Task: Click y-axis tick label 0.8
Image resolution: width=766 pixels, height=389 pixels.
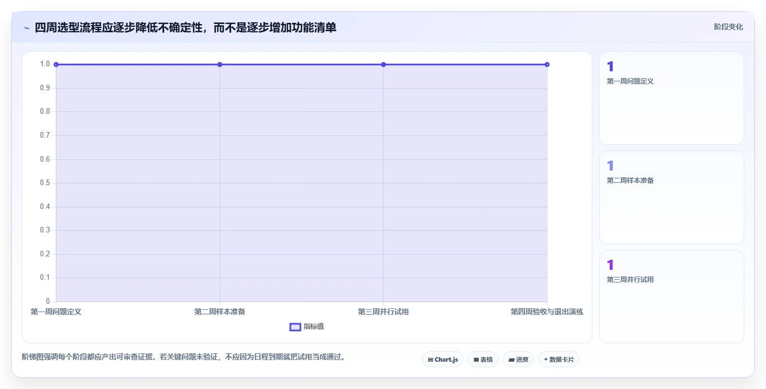Action: click(45, 111)
